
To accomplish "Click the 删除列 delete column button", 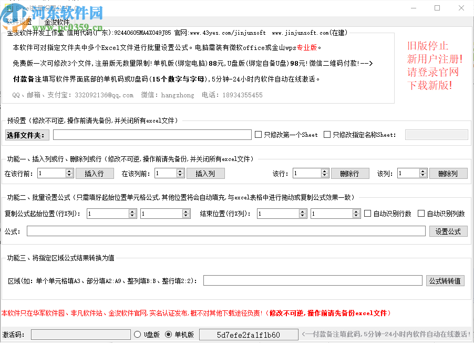I will click(x=448, y=173).
